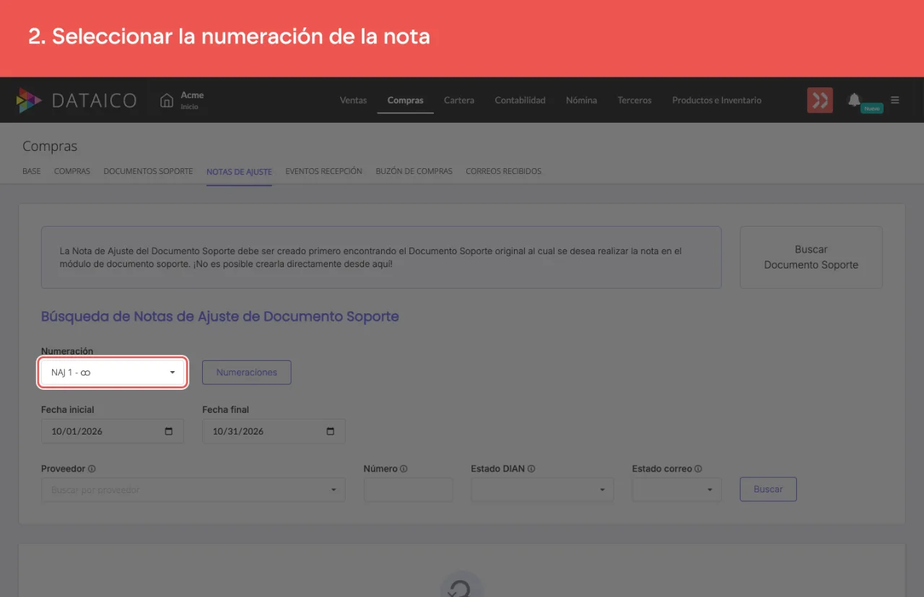Switch to EVENTOS RECEPCIÓN tab
This screenshot has height=597, width=924.
click(323, 172)
